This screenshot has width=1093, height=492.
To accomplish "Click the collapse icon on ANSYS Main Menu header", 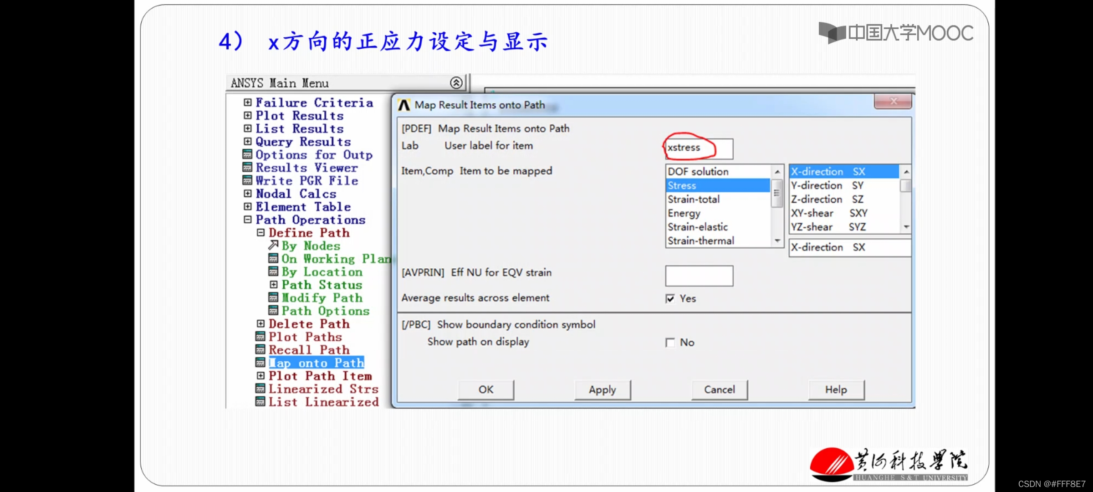I will tap(456, 82).
